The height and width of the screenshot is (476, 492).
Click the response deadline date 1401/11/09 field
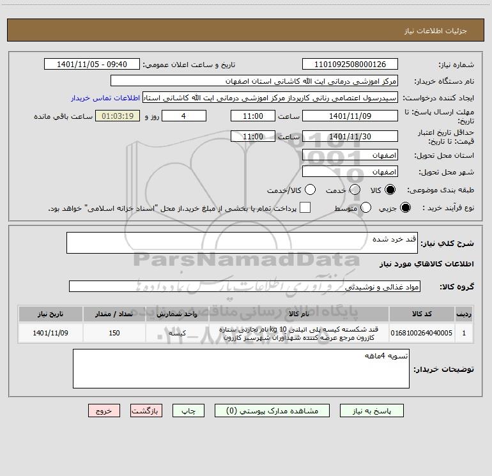pyautogui.click(x=350, y=116)
